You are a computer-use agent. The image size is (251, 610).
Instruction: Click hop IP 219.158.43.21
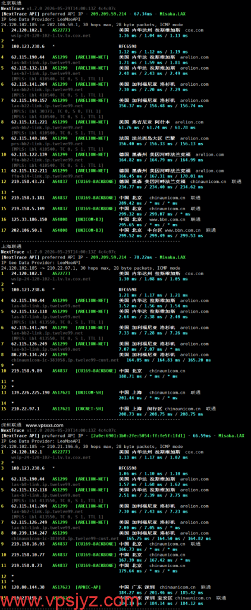click(x=28, y=181)
